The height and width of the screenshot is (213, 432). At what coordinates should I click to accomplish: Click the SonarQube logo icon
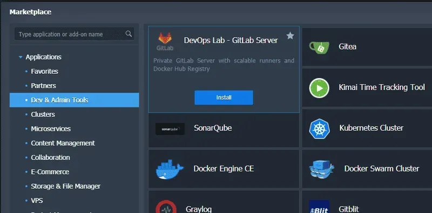[x=170, y=129]
